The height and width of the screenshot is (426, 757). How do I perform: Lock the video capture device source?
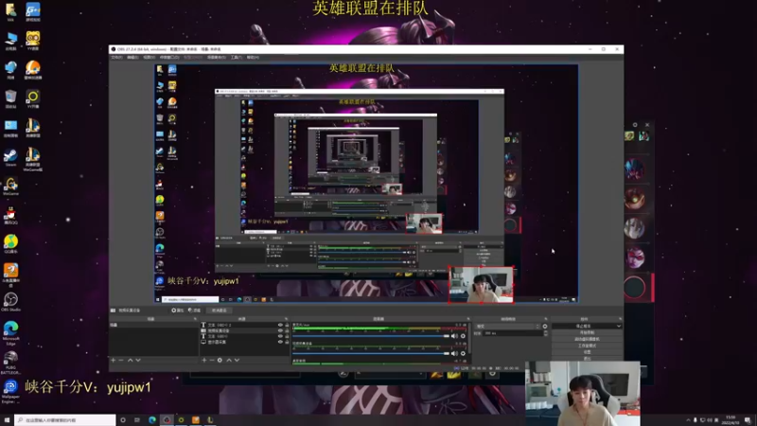(287, 330)
